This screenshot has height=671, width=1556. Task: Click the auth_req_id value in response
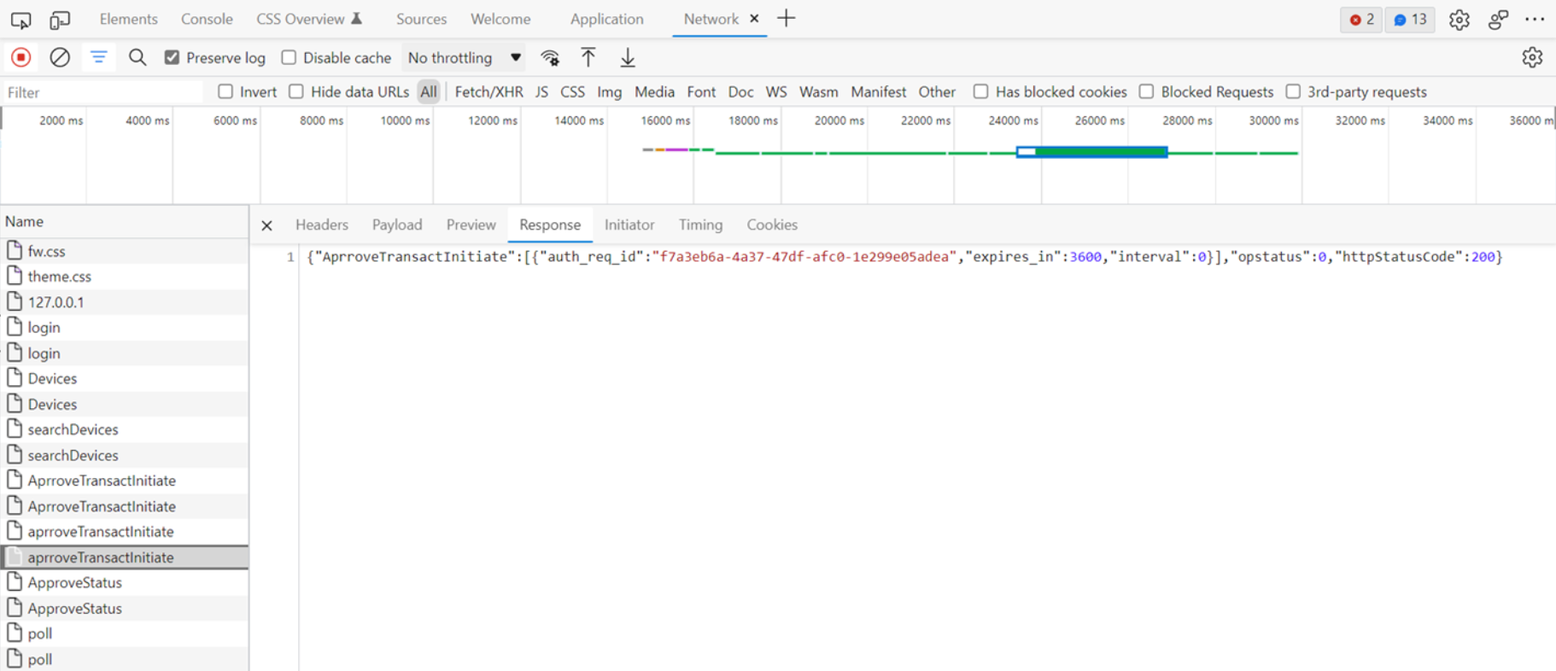coord(804,256)
